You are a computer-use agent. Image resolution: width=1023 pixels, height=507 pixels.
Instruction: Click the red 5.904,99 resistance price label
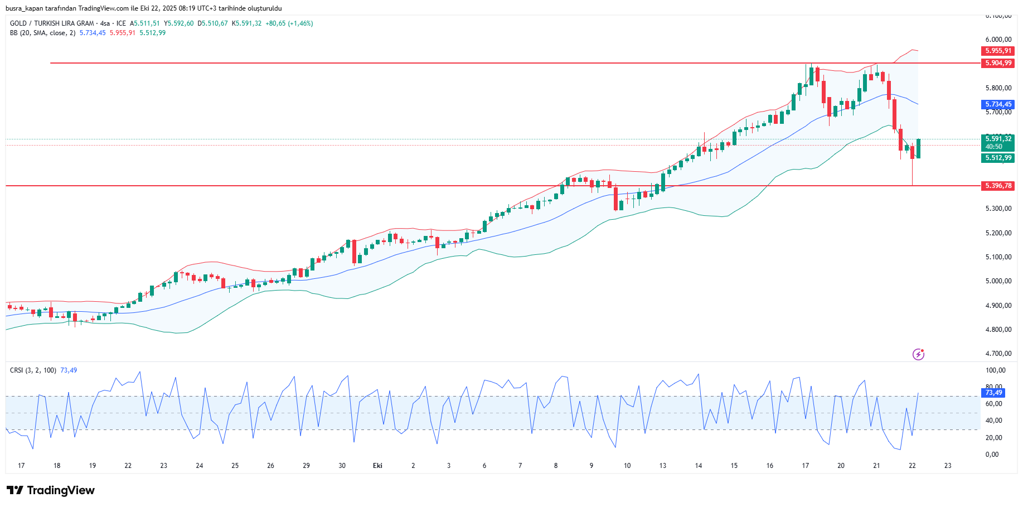point(997,63)
